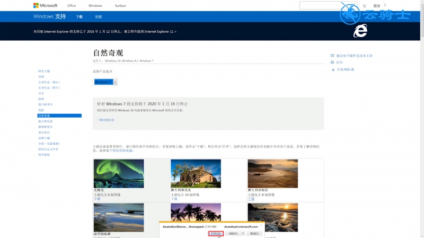424x238 pixels.
Task: Click the 打印 link
Action: point(339,63)
